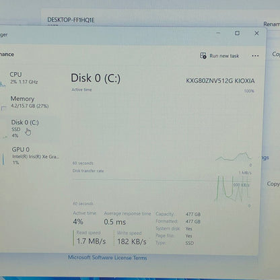280x280 pixels.
Task: Click the System disk Yes value
Action: pos(189,229)
